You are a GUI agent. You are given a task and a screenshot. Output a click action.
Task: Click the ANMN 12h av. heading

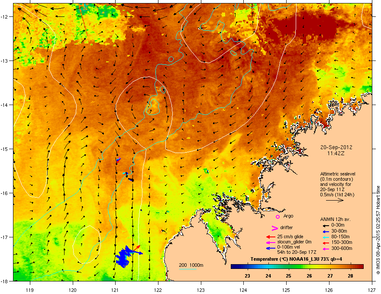335,219
